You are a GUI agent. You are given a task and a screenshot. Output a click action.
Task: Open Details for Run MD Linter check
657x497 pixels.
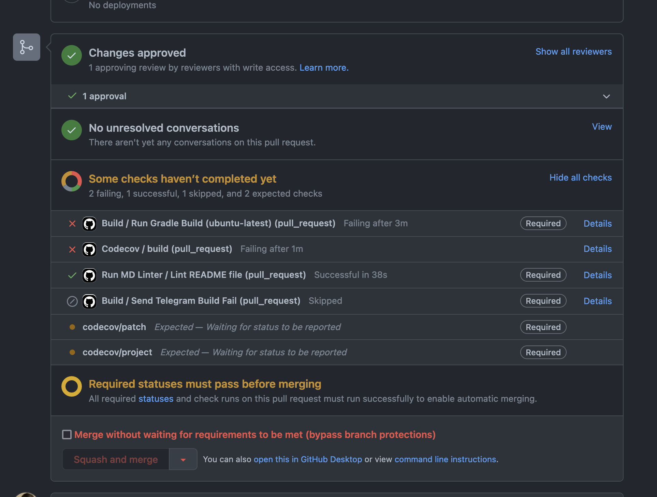(598, 275)
